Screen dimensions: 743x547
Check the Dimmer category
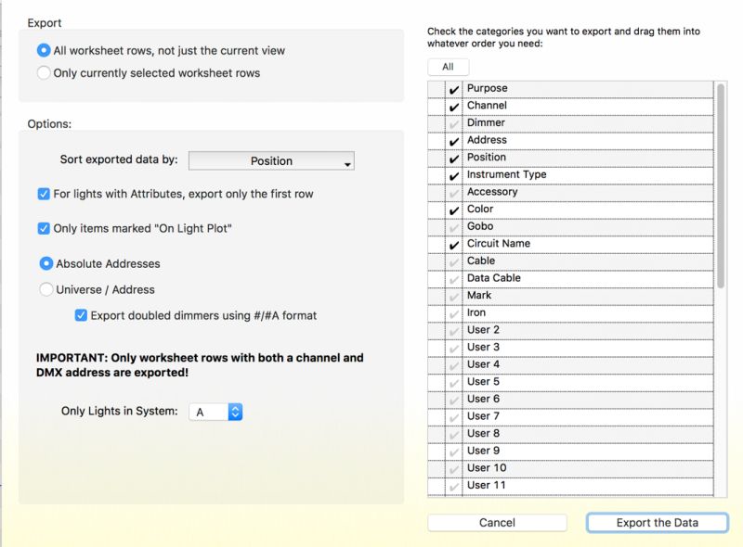pos(454,123)
